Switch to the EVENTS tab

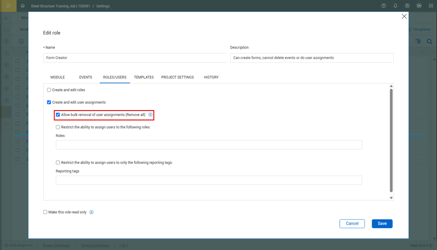coord(86,77)
